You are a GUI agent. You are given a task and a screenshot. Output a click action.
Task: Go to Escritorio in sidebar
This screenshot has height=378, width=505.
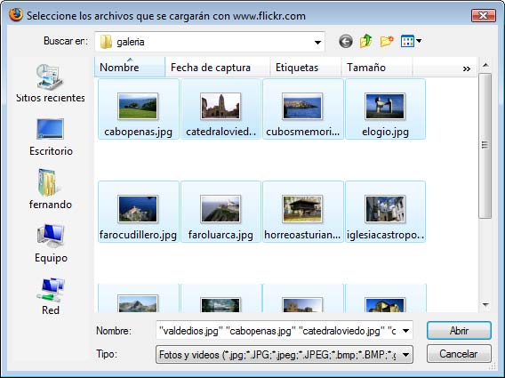(51, 137)
